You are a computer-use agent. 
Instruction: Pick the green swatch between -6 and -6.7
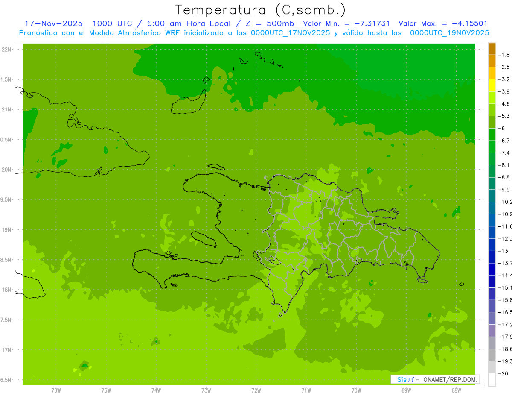492,135
